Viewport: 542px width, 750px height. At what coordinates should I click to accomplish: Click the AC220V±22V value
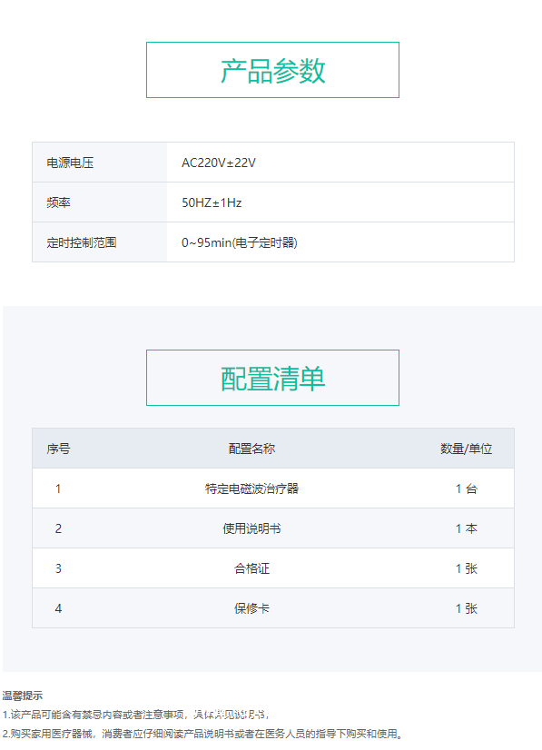pos(219,163)
